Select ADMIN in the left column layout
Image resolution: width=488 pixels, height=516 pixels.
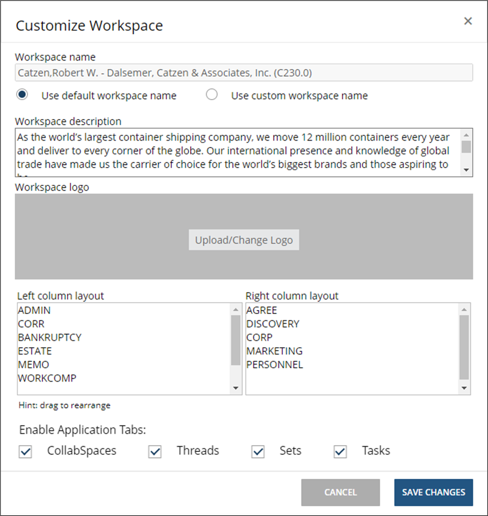(34, 310)
